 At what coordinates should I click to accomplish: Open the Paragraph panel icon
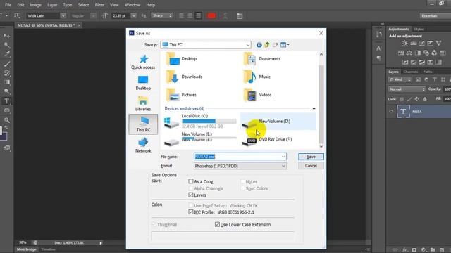379,58
